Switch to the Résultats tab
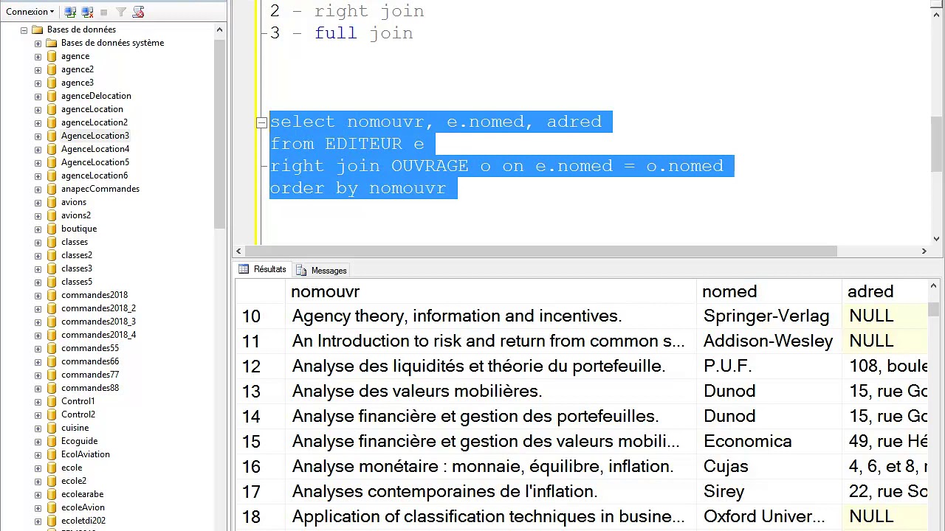Screen dimensions: 945x531 (263, 270)
